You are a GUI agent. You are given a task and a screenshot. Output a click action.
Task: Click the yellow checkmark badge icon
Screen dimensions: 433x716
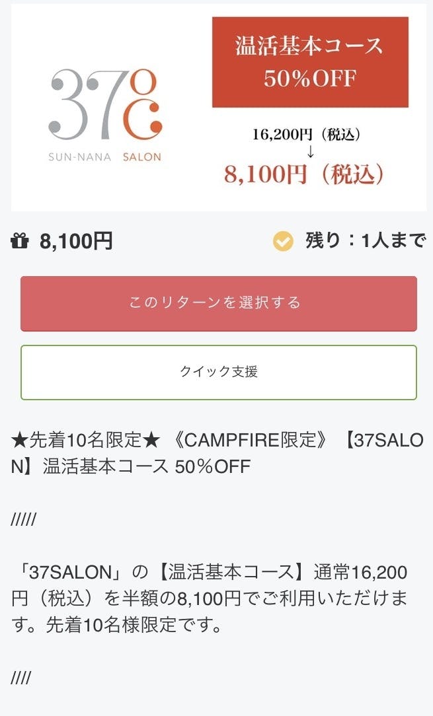(x=284, y=242)
